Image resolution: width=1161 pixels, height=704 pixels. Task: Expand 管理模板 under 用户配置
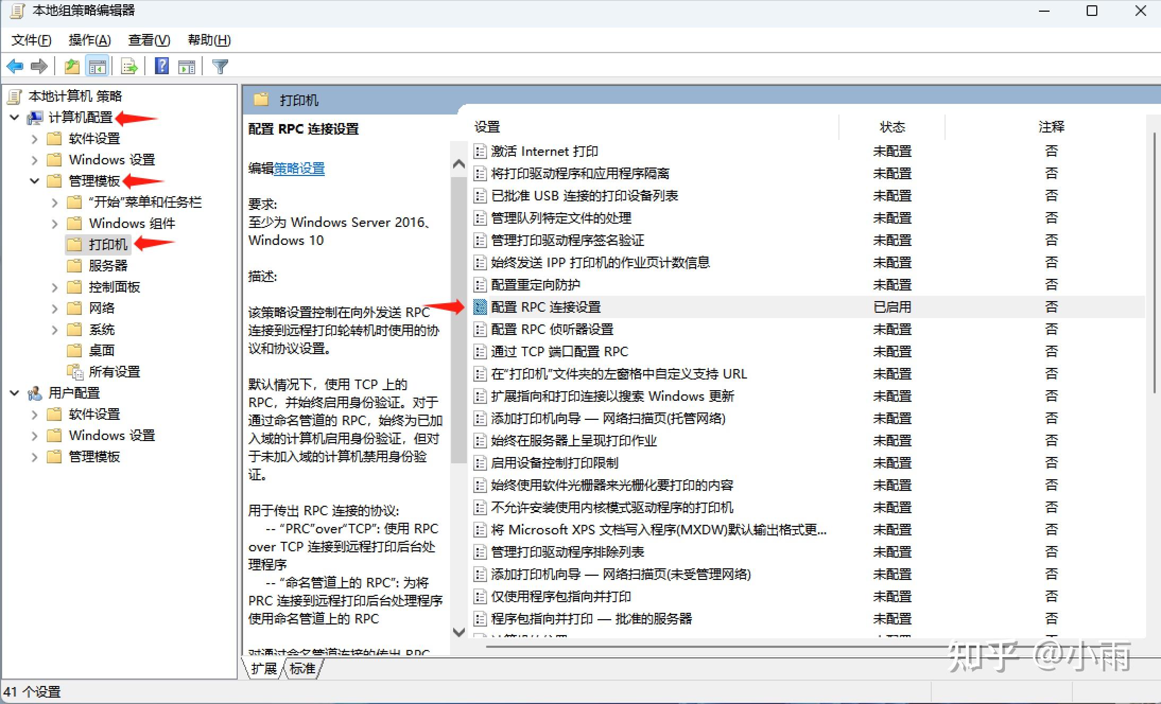(x=34, y=457)
